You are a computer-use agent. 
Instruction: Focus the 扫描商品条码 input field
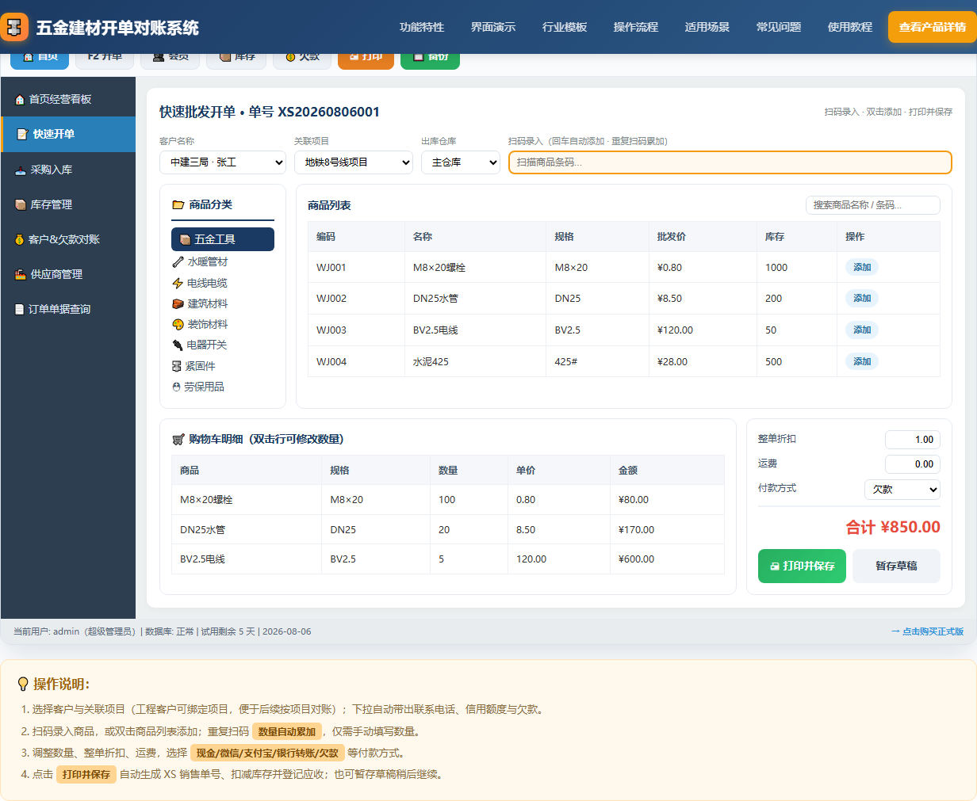730,162
